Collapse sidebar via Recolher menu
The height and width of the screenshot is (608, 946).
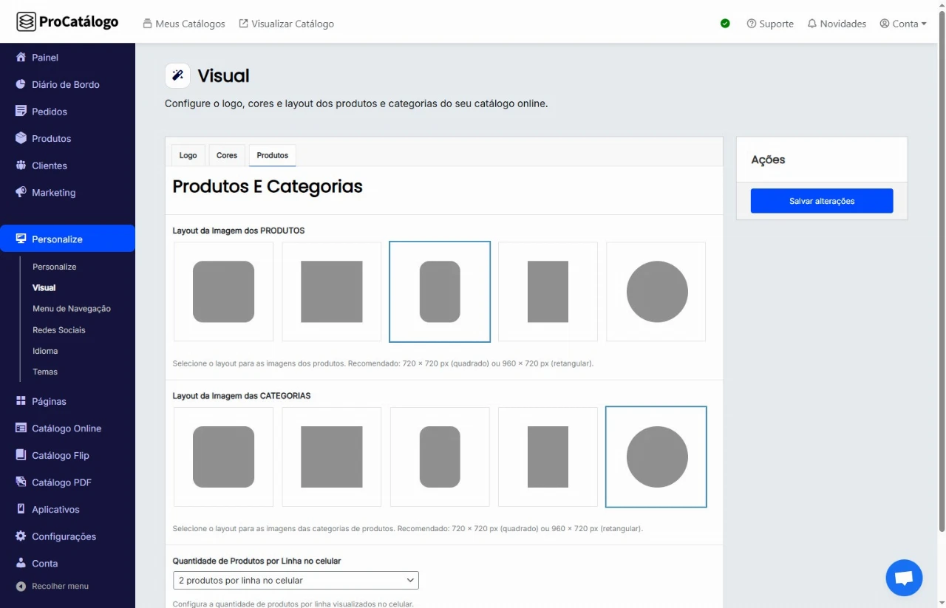(52, 586)
